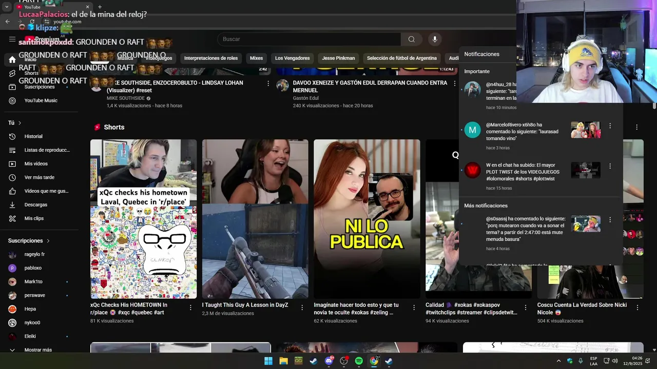Go back with the browser back arrow
The image size is (657, 369).
click(7, 22)
